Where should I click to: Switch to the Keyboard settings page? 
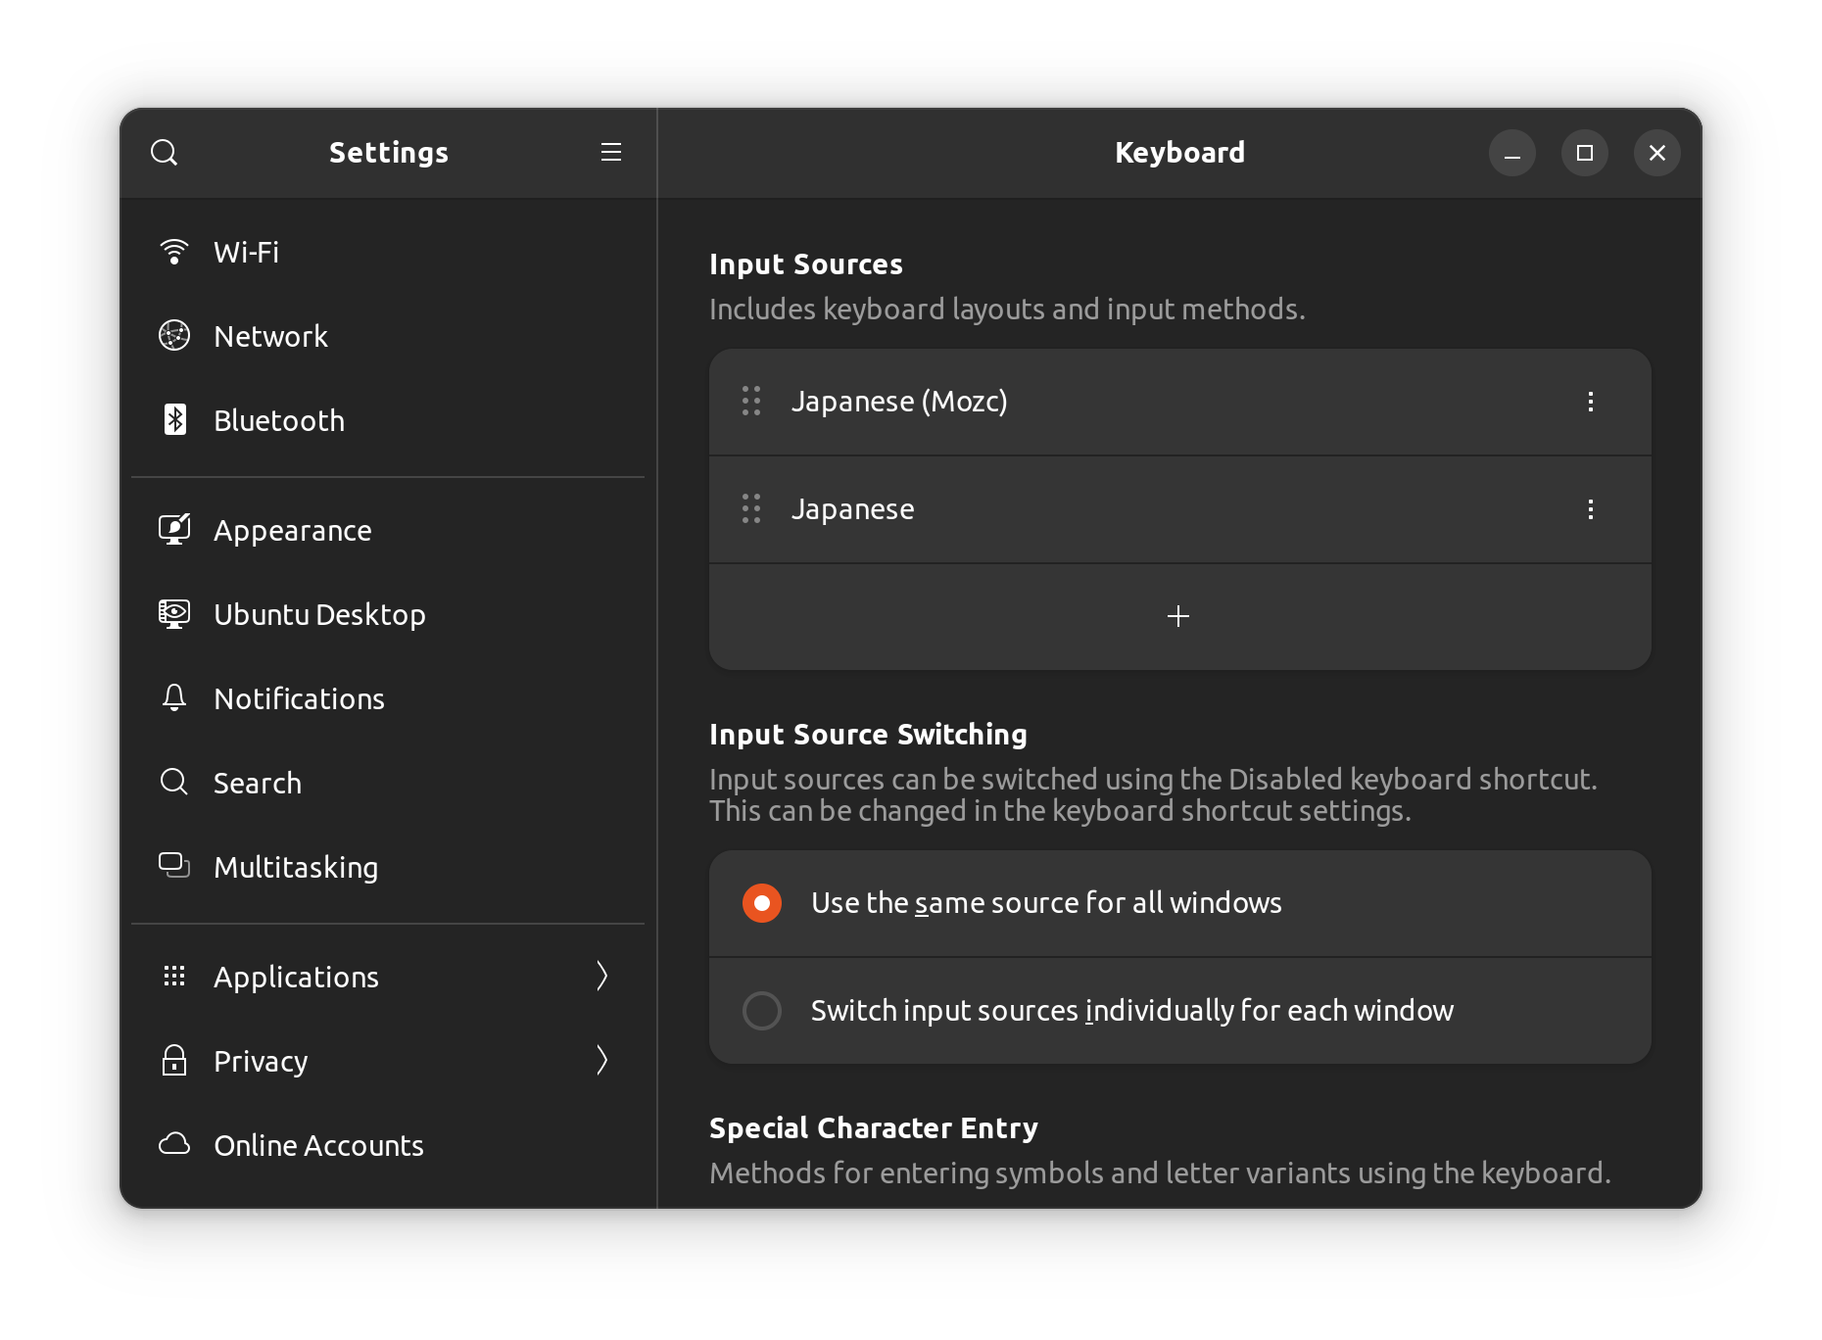(x=1179, y=153)
